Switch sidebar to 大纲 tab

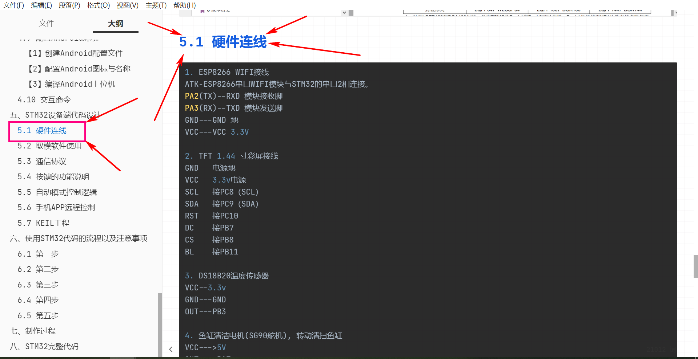click(x=116, y=24)
